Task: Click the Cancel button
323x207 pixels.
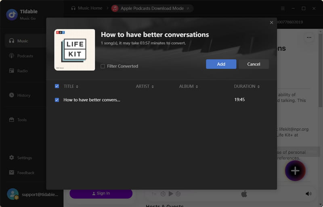Action: 254,64
